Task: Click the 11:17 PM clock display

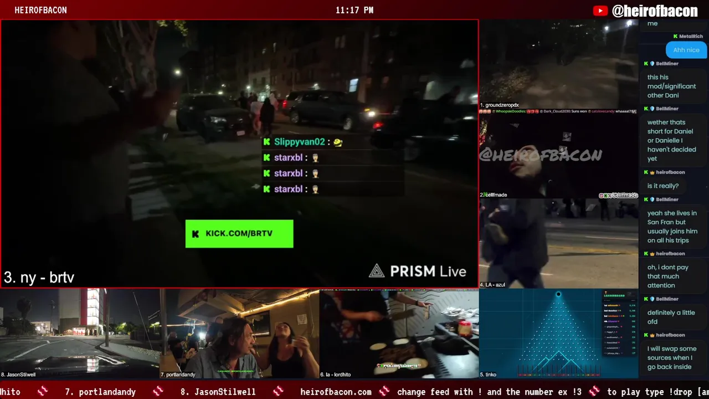Action: (354, 11)
